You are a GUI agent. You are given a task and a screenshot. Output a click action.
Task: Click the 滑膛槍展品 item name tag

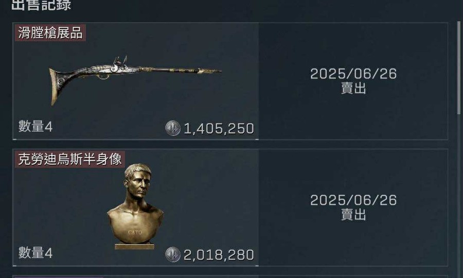50,33
